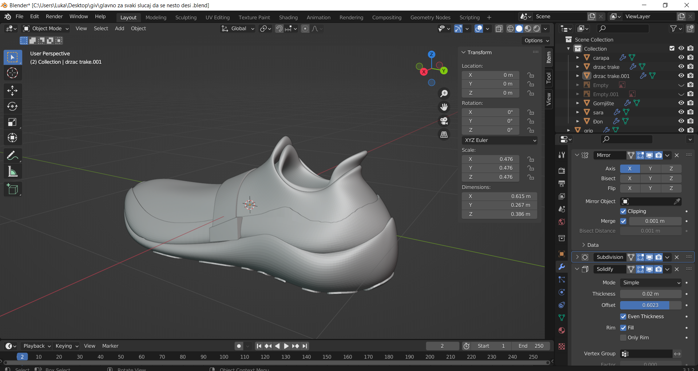Click the auto keying record button
This screenshot has width=698, height=371.
click(x=239, y=346)
